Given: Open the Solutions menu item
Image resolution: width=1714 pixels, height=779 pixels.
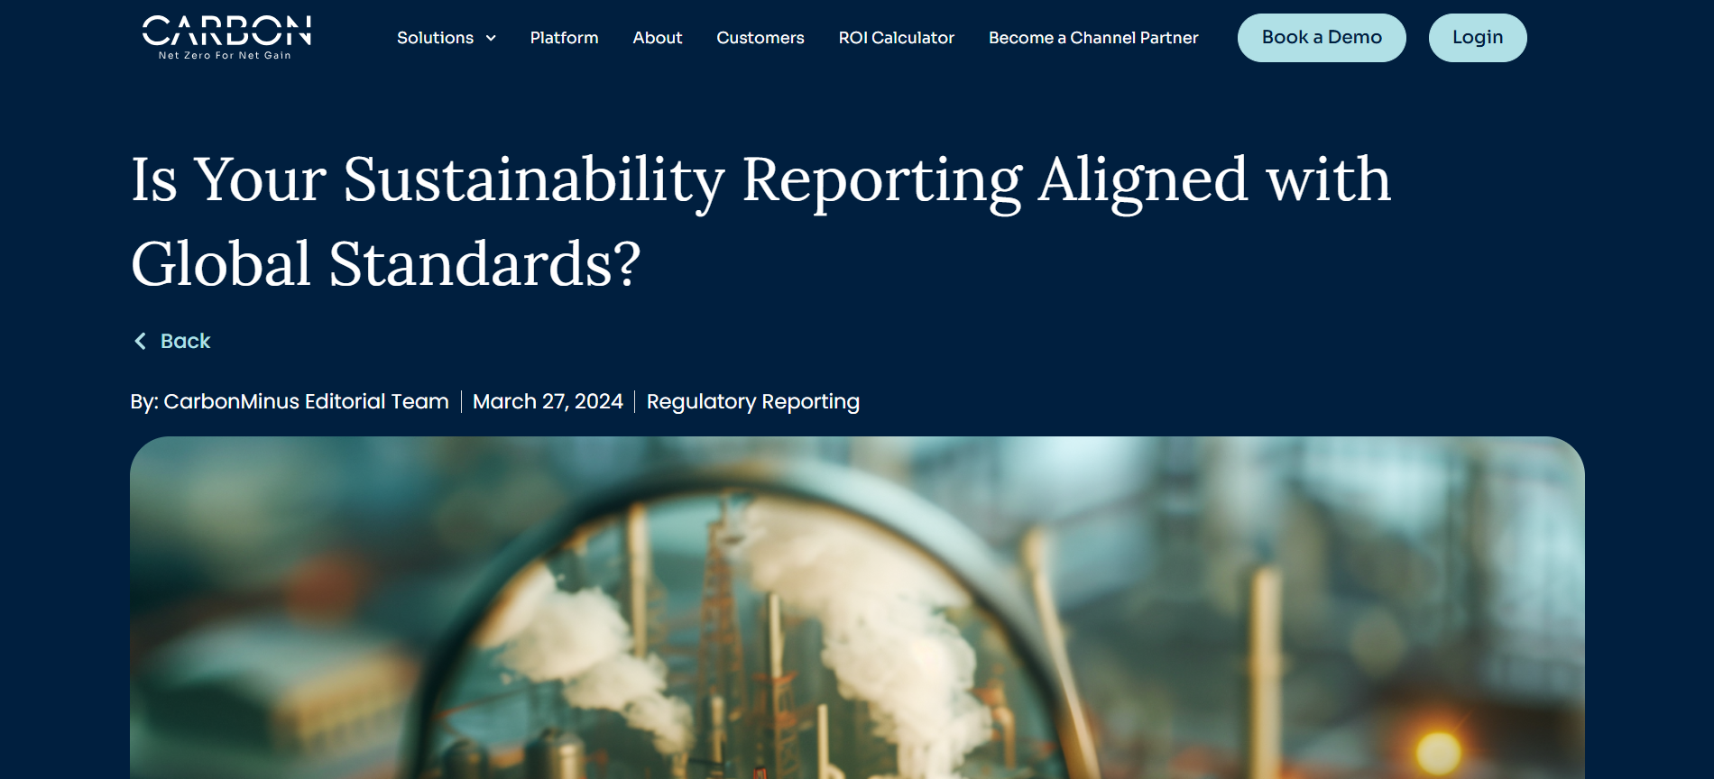Looking at the screenshot, I should [436, 38].
